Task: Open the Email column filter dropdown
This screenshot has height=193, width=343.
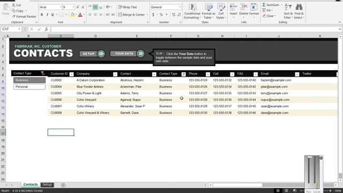Action: (x=297, y=75)
